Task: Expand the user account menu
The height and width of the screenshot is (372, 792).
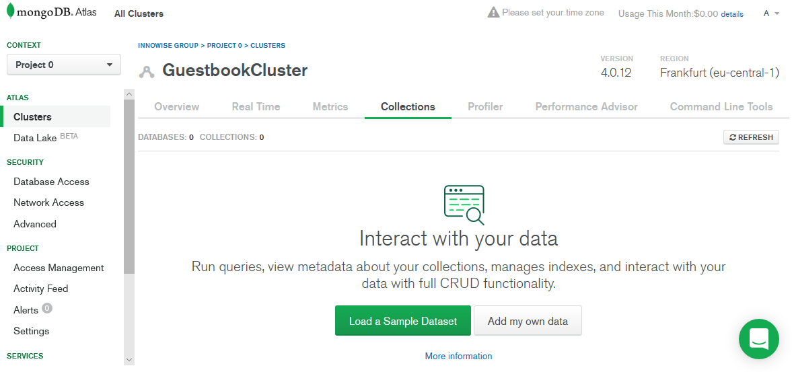Action: [771, 13]
